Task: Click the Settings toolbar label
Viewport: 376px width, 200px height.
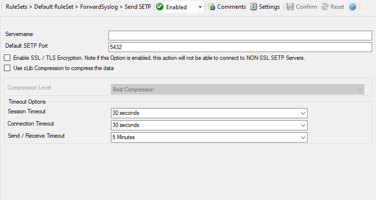Action: 269,7
